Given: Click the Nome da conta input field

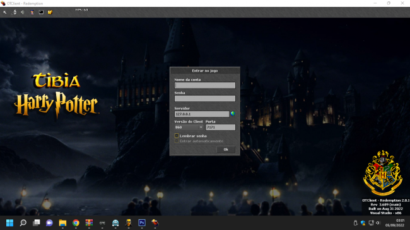Looking at the screenshot, I should click(x=205, y=85).
